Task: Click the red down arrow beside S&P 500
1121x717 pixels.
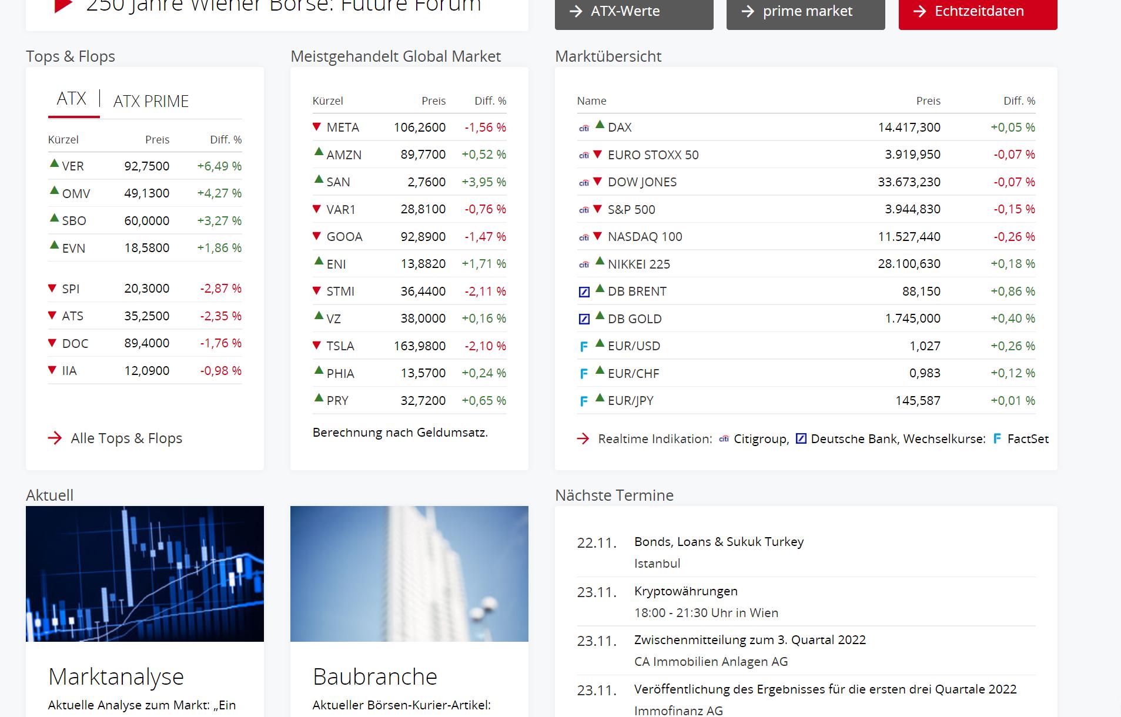Action: (598, 209)
